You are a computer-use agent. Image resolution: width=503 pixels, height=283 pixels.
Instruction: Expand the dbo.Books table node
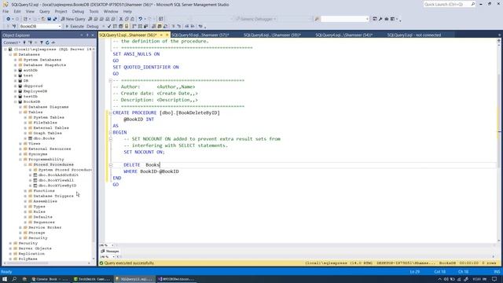[25, 138]
